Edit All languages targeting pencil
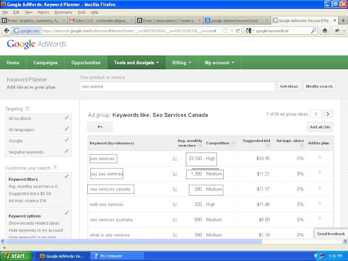Screen dimensions: 348x261 coord(67,129)
